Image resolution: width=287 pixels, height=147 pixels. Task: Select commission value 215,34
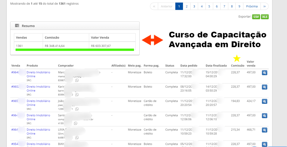coord(235,129)
